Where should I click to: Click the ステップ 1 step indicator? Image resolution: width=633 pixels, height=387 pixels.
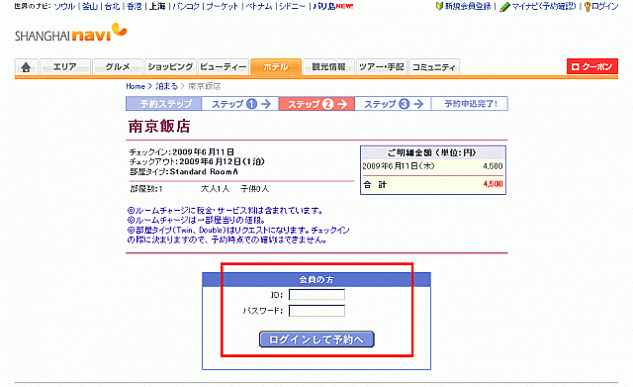coord(239,104)
